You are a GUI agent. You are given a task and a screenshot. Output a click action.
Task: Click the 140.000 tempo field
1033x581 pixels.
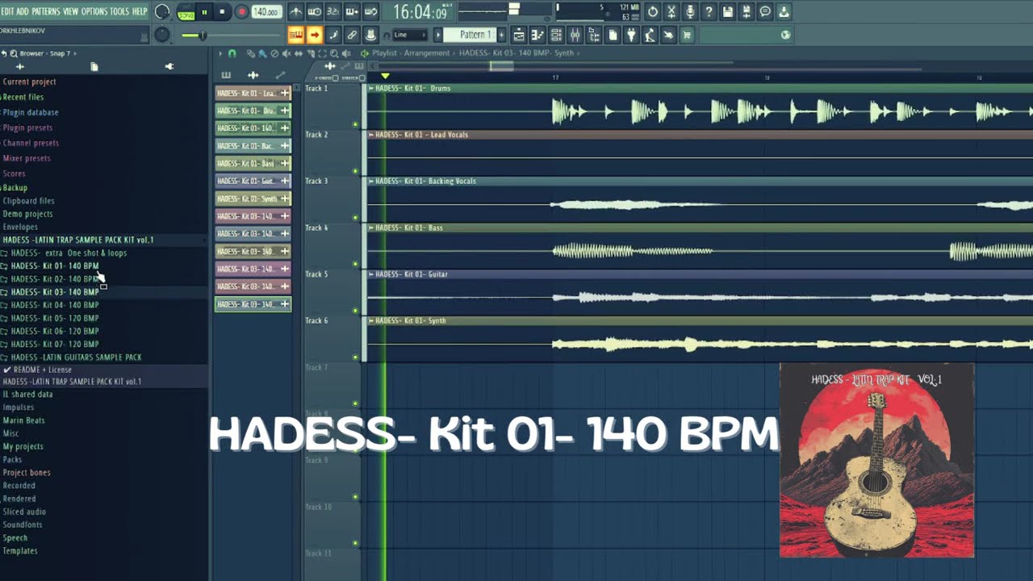pyautogui.click(x=266, y=12)
